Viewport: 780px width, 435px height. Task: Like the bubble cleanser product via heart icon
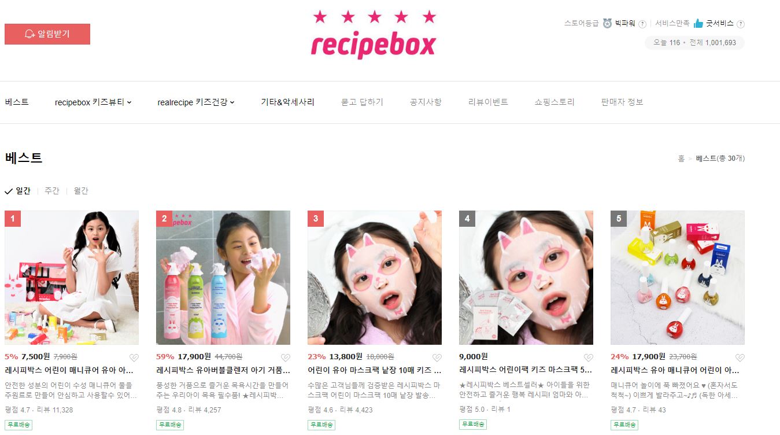pos(285,357)
